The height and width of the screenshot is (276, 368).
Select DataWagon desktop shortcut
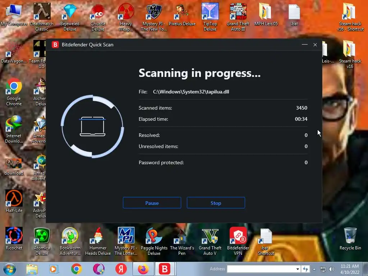(x=14, y=52)
